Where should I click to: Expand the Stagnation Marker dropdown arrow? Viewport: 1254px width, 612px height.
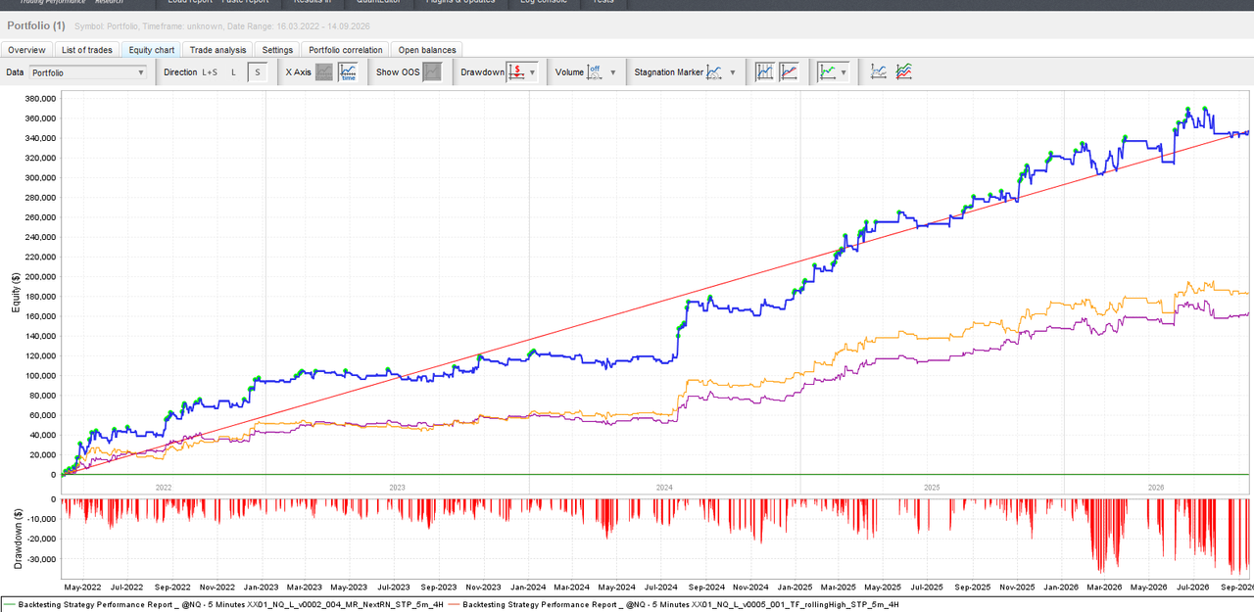click(732, 72)
